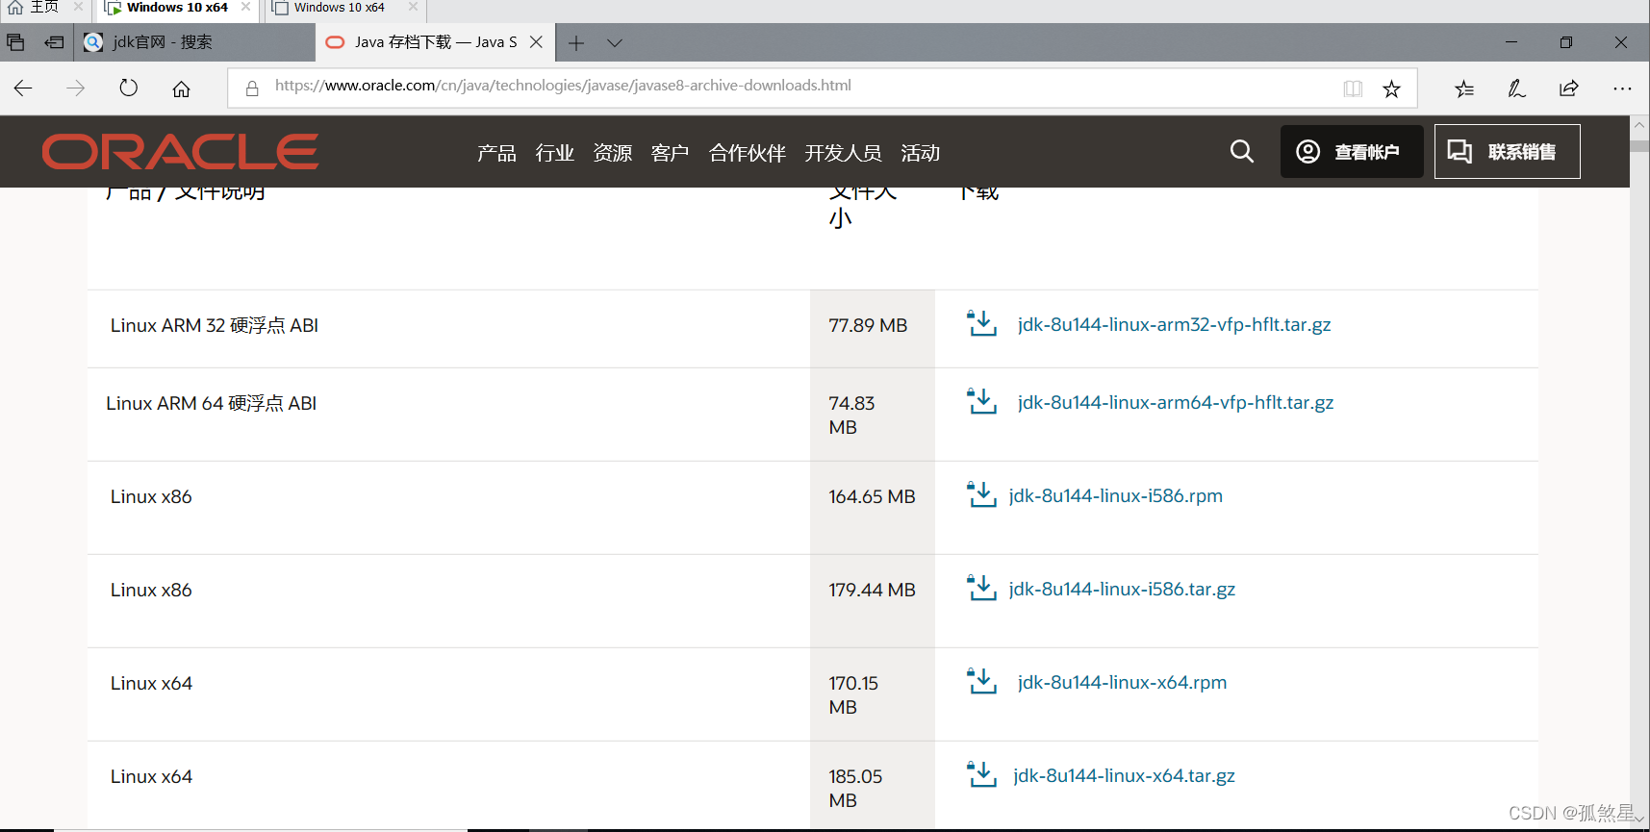
Task: Click download icon for jdk-8u144-linux-arm32-vfp-hflt.tar.gz
Action: [x=981, y=324]
